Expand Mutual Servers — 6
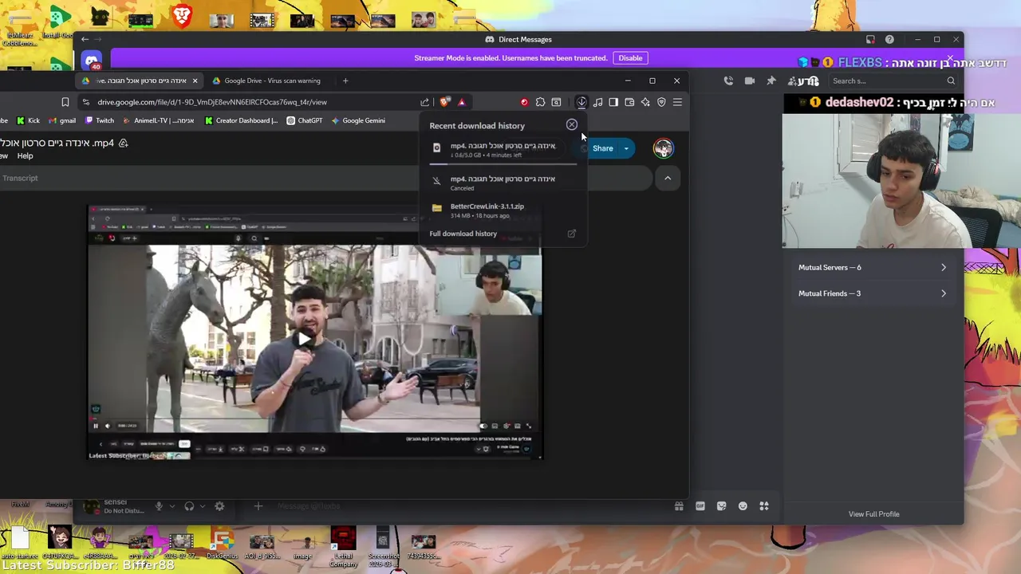The width and height of the screenshot is (1021, 574). (873, 268)
